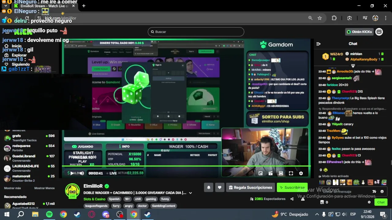Open Chrome media controls icon
The width and height of the screenshot is (392, 220).
click(x=365, y=18)
